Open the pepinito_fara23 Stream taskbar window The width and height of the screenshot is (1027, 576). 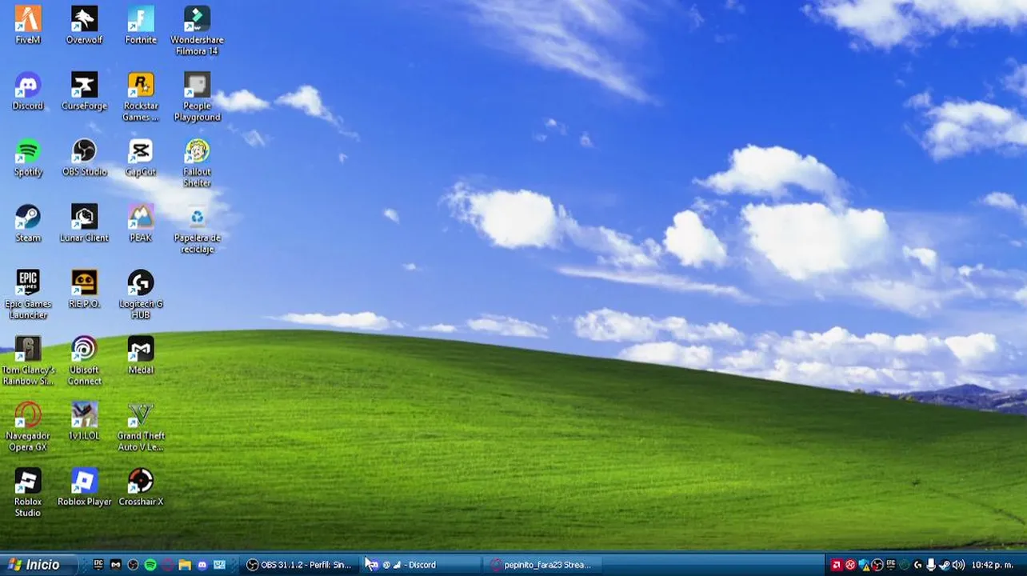coord(542,565)
